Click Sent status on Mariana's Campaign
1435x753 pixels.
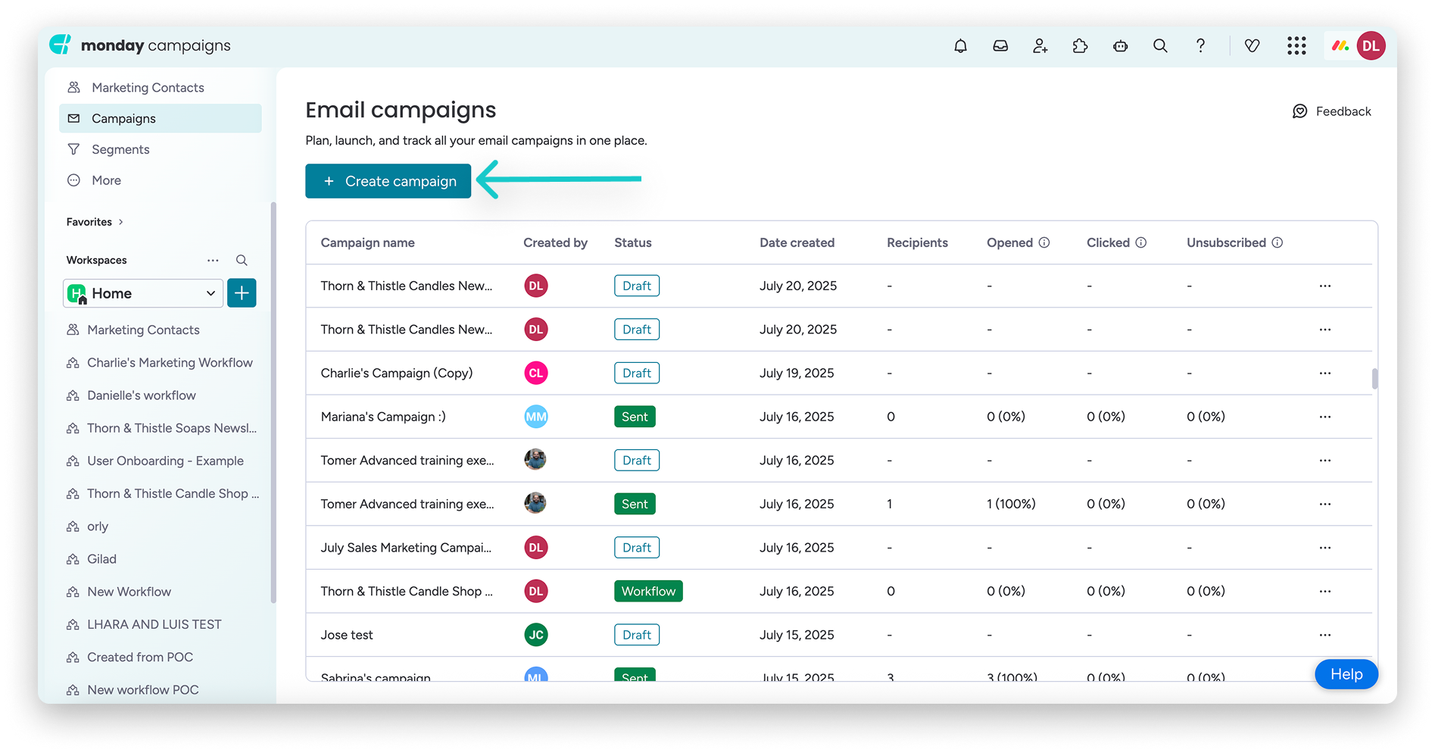[635, 417]
